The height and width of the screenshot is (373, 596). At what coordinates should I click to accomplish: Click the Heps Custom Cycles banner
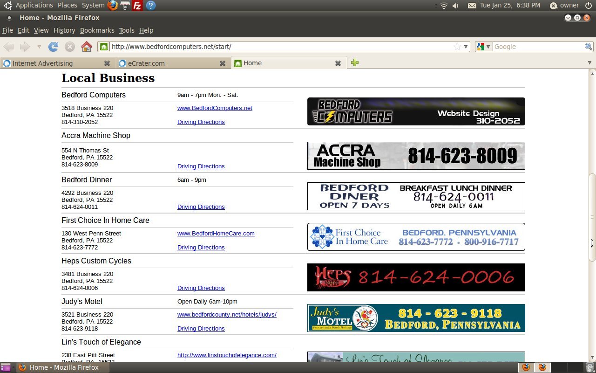click(x=416, y=277)
